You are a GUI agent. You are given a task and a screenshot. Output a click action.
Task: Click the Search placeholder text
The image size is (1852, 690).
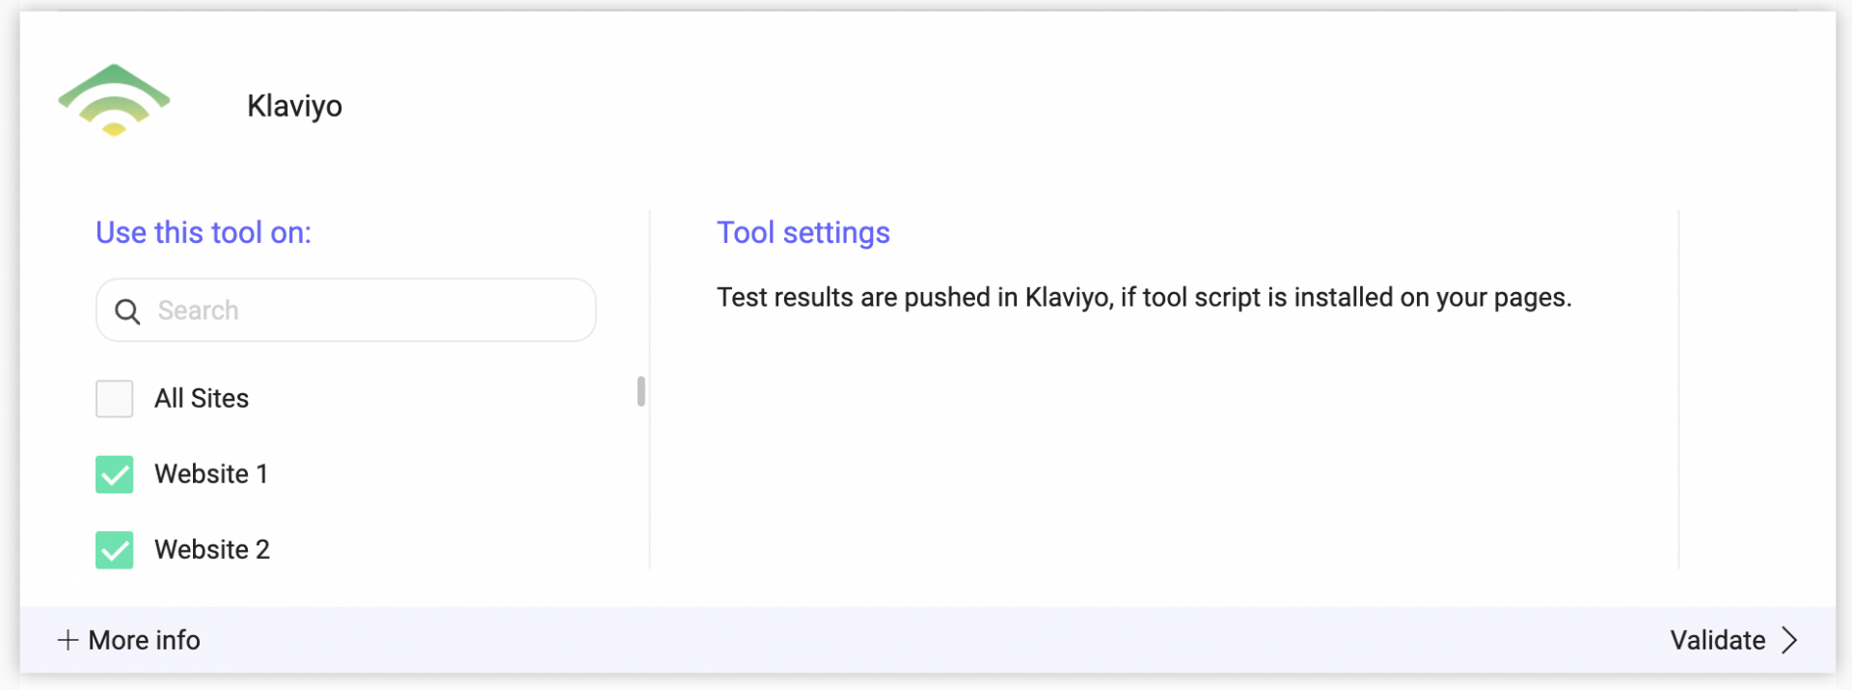[198, 310]
